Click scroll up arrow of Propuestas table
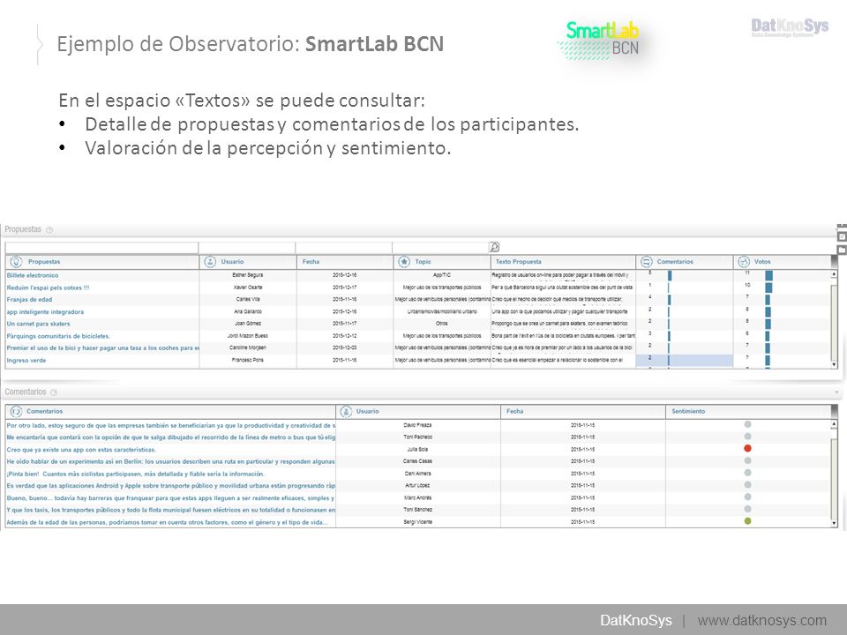Image resolution: width=847 pixels, height=635 pixels. 834,274
